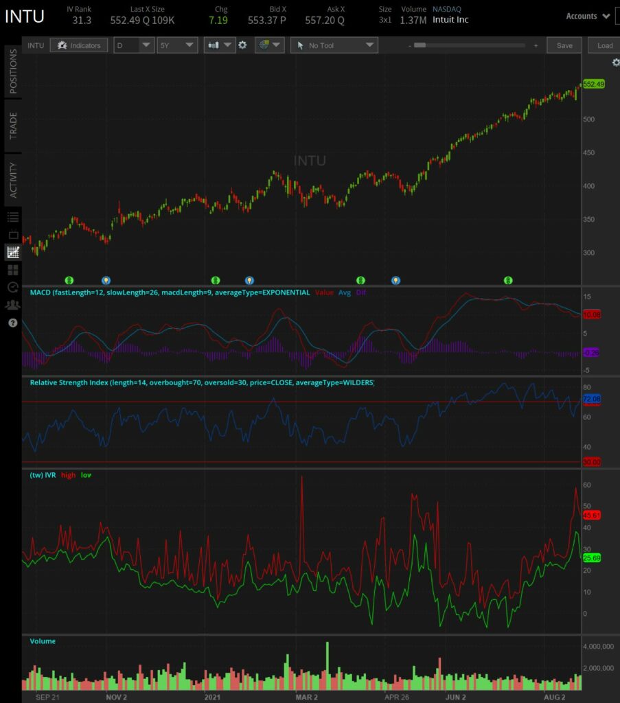Click the MACD Avg legend label
Screen dimensions: 620x703
point(344,292)
